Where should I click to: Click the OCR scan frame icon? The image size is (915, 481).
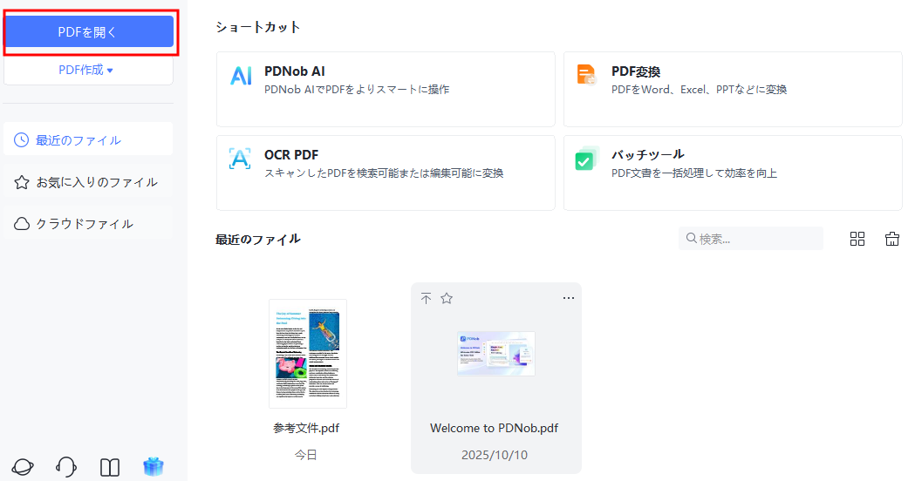click(x=240, y=159)
